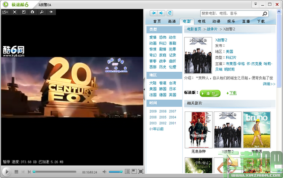Click the magnifier search icon
The image size is (283, 178).
point(265,14)
